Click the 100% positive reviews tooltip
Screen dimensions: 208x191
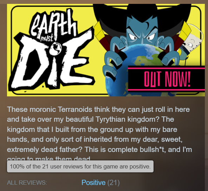pyautogui.click(x=80, y=166)
